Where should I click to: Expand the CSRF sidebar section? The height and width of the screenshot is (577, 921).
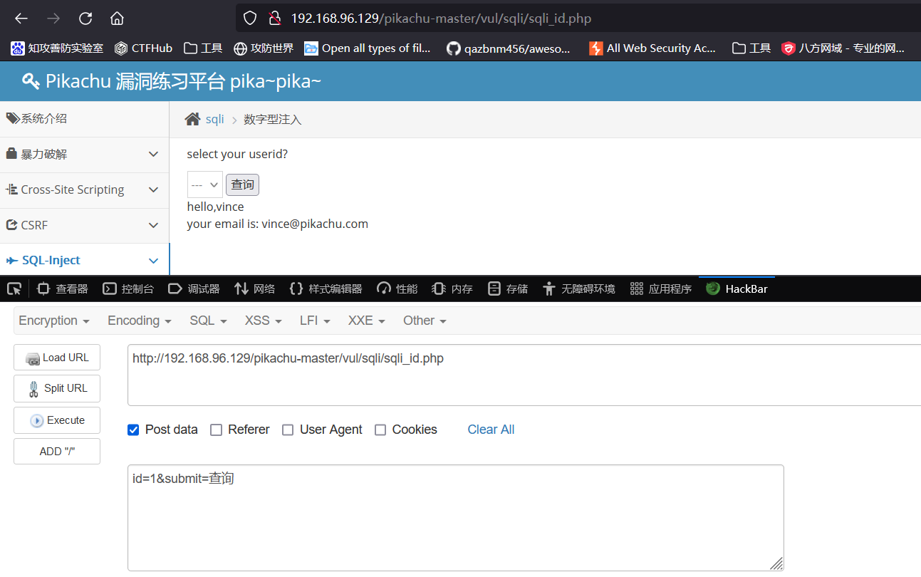click(x=85, y=225)
